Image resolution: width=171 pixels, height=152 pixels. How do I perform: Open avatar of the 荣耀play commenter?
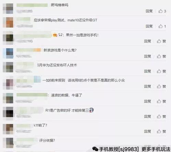pos(8,22)
